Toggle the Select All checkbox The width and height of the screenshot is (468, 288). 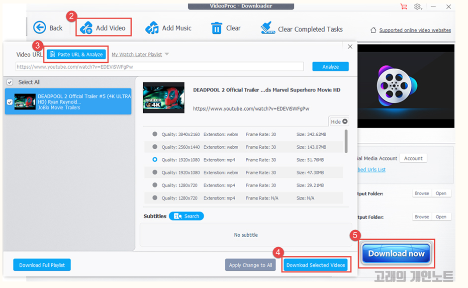10,82
